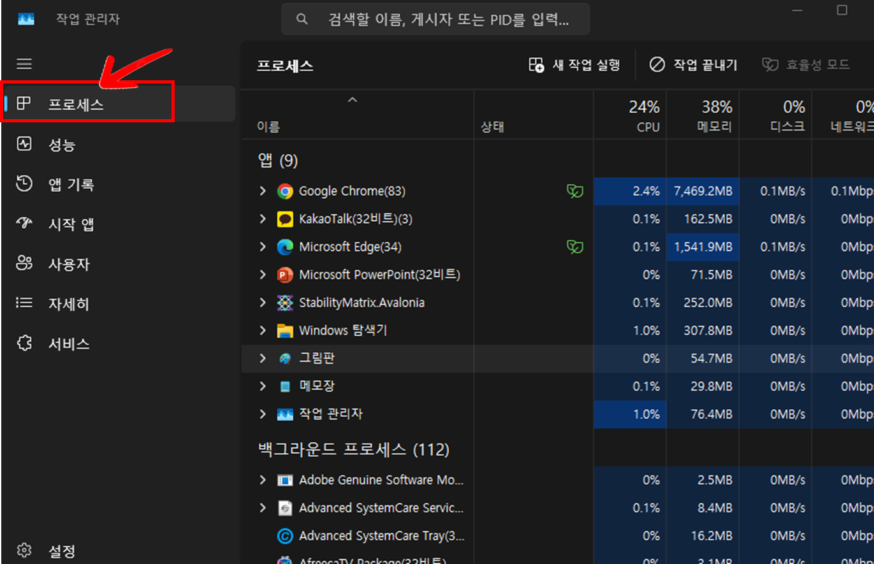Expand the 그림판 row
Image resolution: width=874 pixels, height=564 pixels.
263,359
